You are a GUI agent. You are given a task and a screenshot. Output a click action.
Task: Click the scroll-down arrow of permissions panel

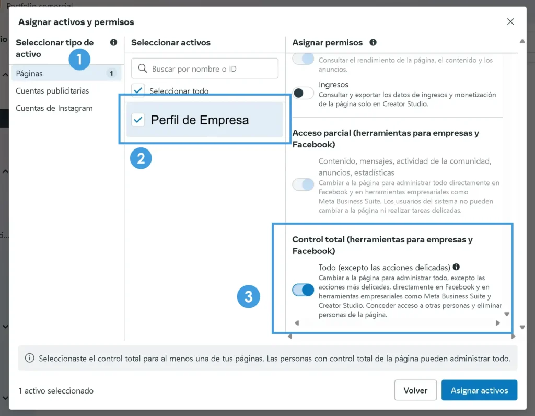(522, 327)
